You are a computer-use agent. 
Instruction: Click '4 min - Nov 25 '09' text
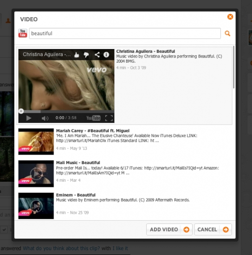click(72, 212)
